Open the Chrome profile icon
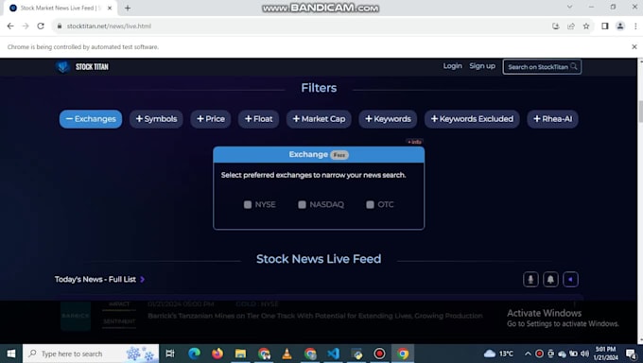643x363 pixels. pyautogui.click(x=620, y=26)
